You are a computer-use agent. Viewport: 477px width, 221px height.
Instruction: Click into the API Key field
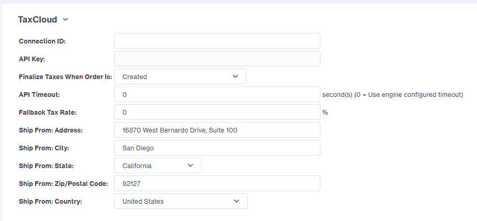pos(217,59)
